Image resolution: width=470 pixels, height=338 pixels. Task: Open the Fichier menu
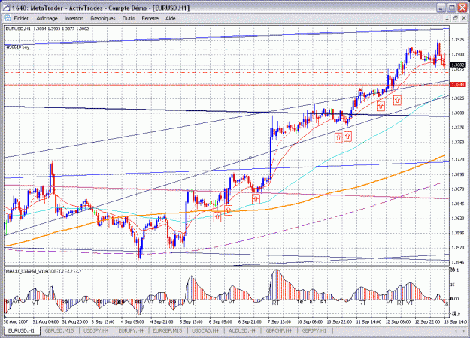(x=21, y=18)
